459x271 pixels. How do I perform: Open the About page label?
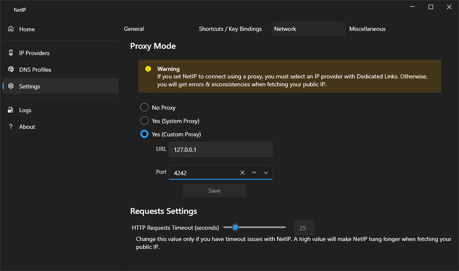(x=27, y=127)
